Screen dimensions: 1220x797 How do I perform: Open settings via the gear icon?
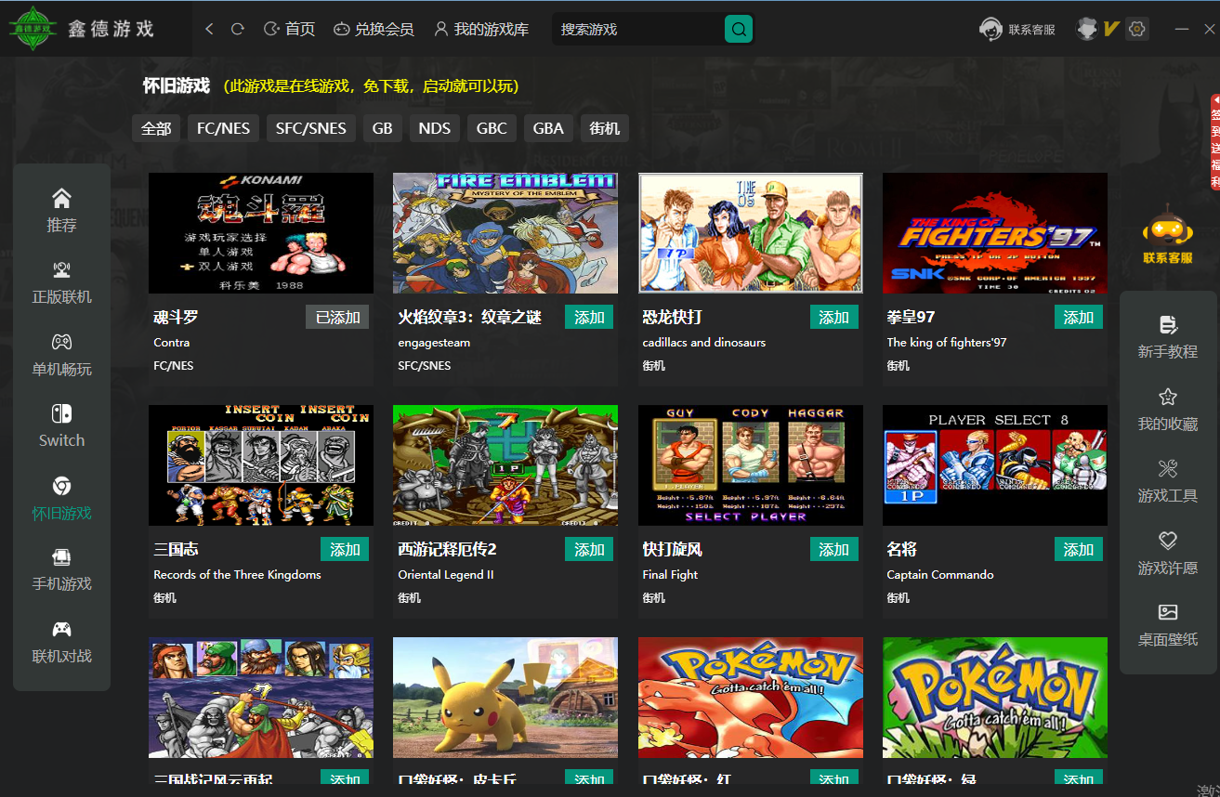[x=1137, y=29]
